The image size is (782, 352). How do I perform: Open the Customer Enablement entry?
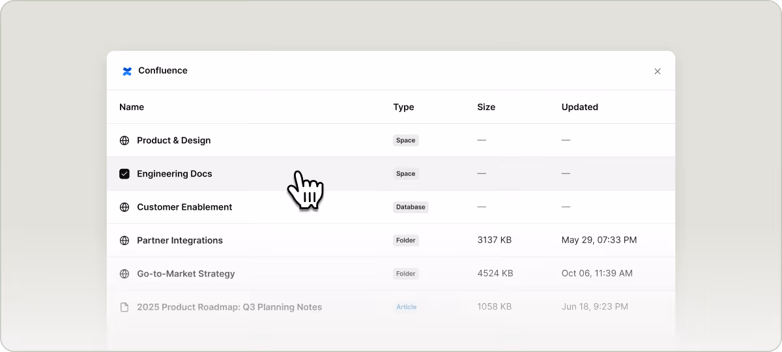[x=184, y=207]
